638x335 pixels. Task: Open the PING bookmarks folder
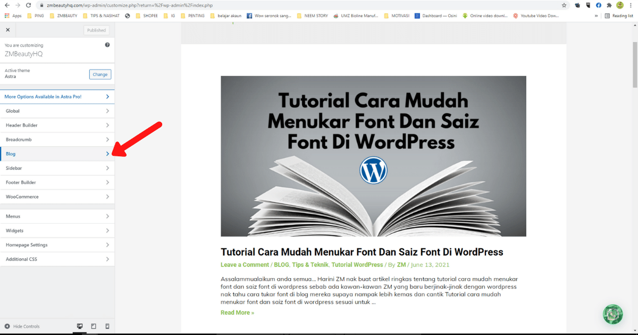(x=35, y=16)
